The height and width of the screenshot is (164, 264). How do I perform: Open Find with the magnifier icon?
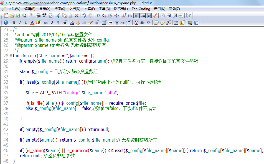pyautogui.click(x=98, y=16)
